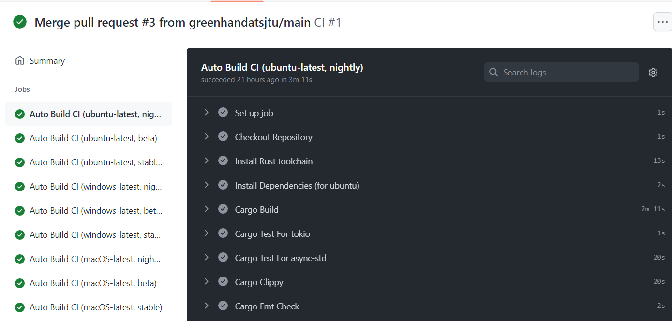Open the log settings gear icon
The image size is (672, 321).
point(653,72)
